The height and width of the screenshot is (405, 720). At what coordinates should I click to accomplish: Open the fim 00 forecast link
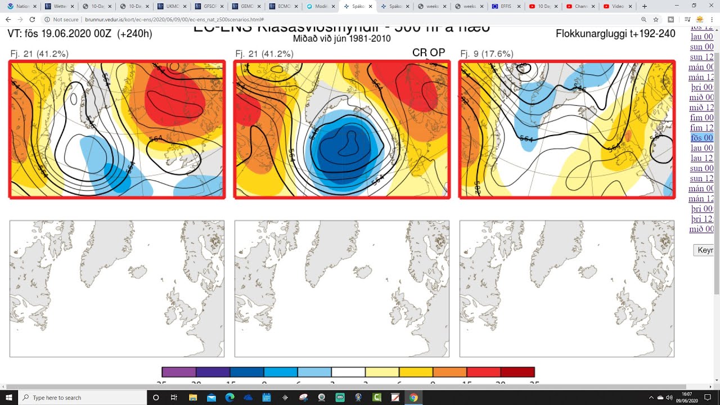pos(701,118)
